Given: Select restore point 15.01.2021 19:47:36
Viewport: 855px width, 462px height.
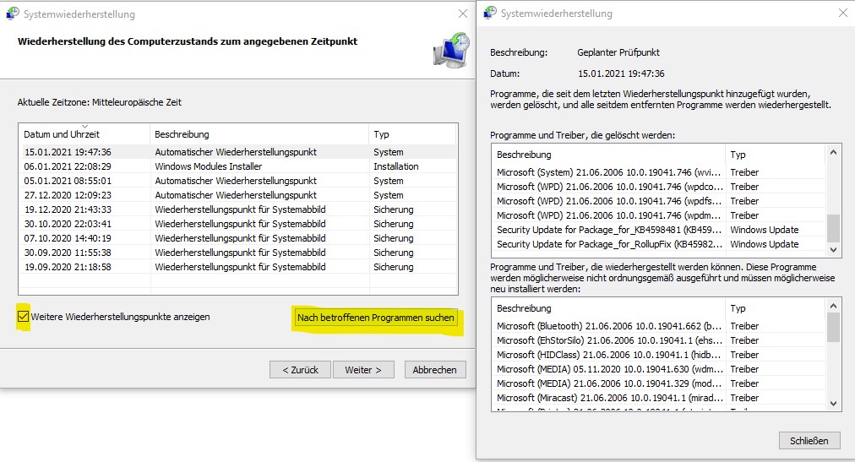Looking at the screenshot, I should [237, 152].
